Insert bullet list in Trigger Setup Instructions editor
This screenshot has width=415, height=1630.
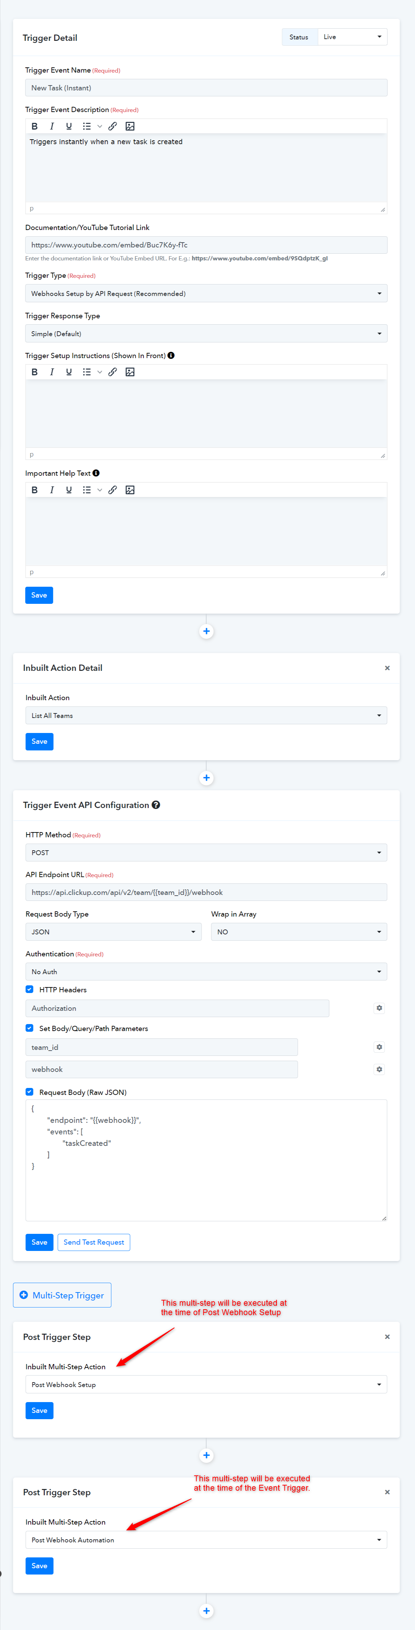click(x=87, y=372)
